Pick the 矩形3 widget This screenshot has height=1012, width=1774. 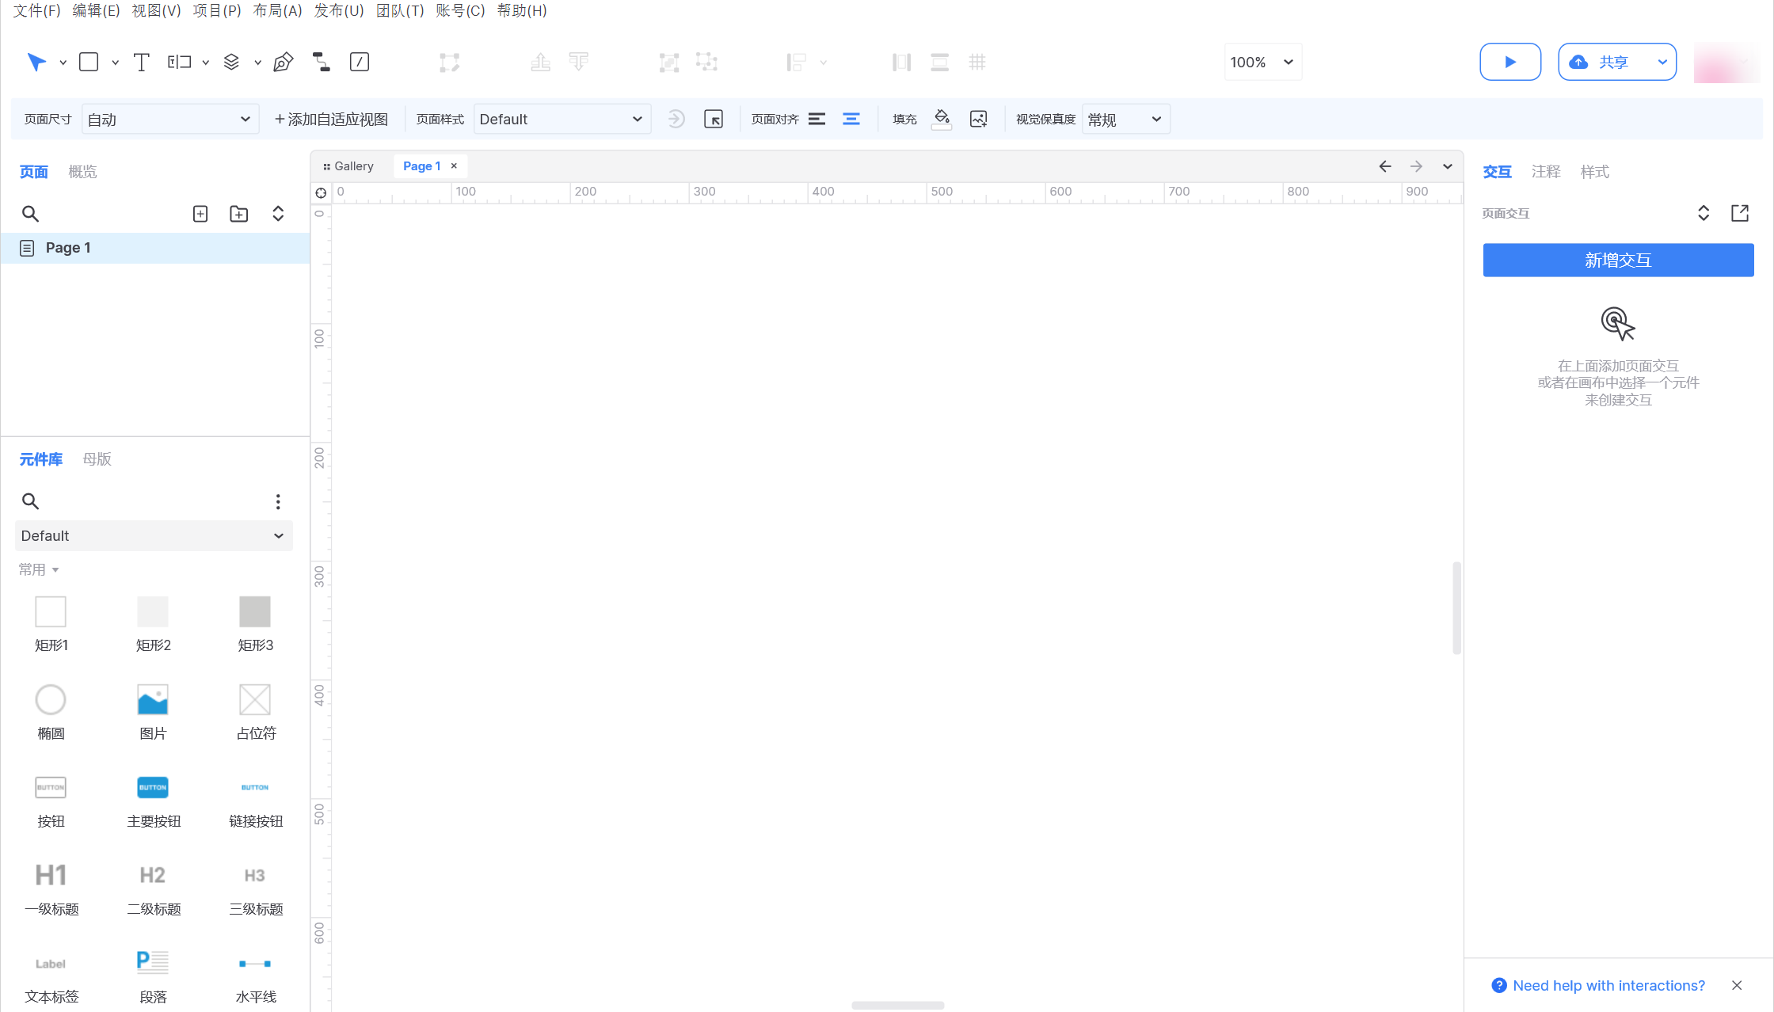[x=255, y=625]
